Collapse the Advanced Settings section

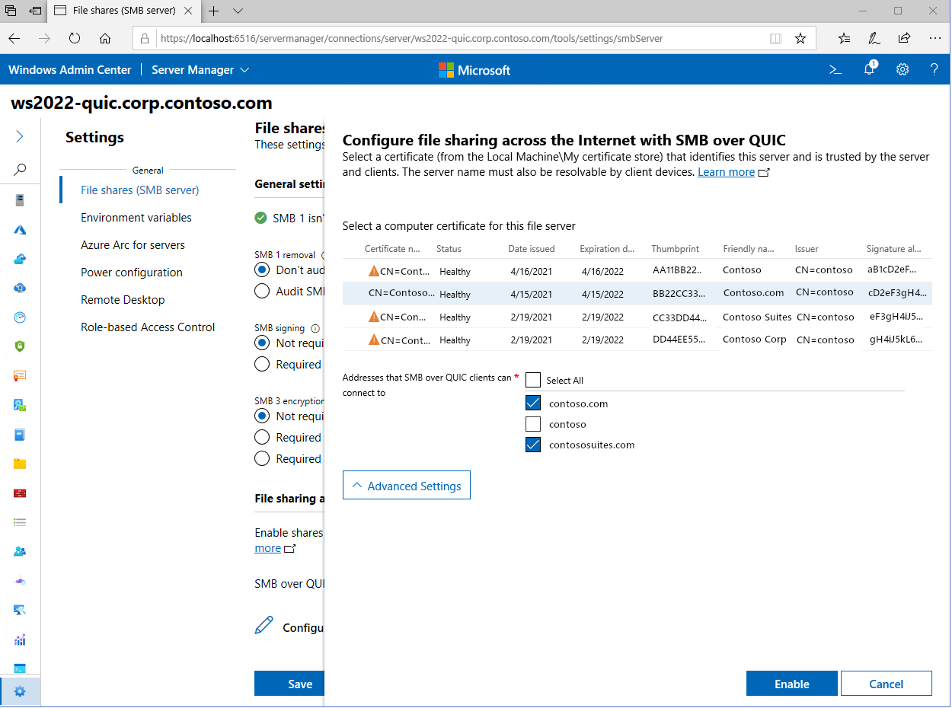(406, 485)
